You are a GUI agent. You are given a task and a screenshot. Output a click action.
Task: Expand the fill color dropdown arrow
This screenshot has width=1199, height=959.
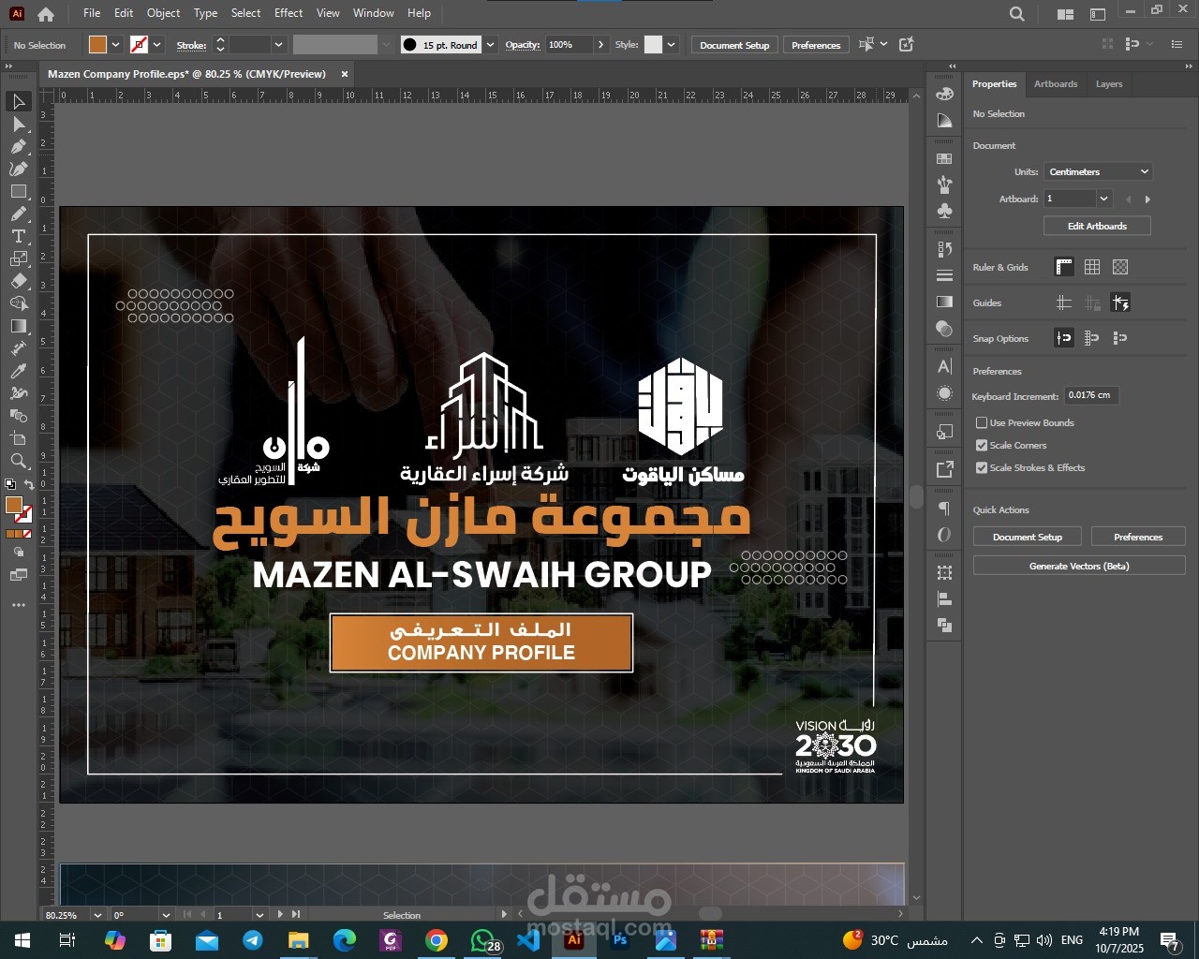[116, 44]
